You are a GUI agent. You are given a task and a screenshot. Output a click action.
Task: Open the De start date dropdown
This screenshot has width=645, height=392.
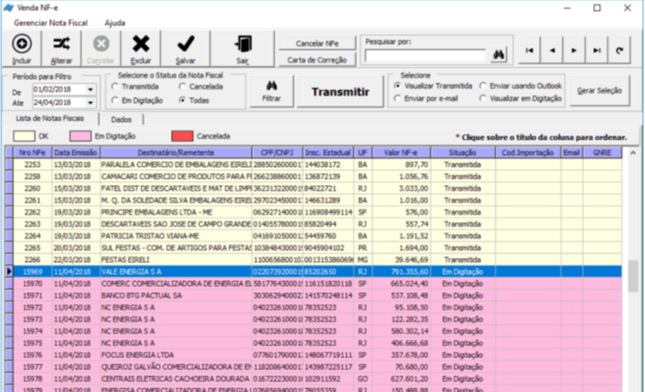pos(91,90)
